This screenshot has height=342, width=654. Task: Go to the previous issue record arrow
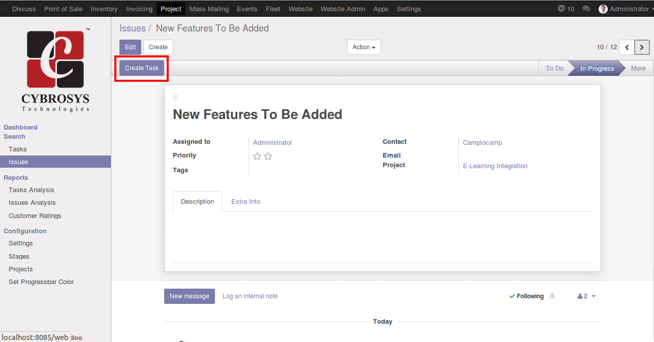tap(627, 47)
